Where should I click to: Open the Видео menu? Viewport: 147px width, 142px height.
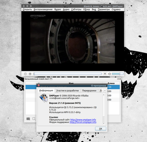click(58, 9)
